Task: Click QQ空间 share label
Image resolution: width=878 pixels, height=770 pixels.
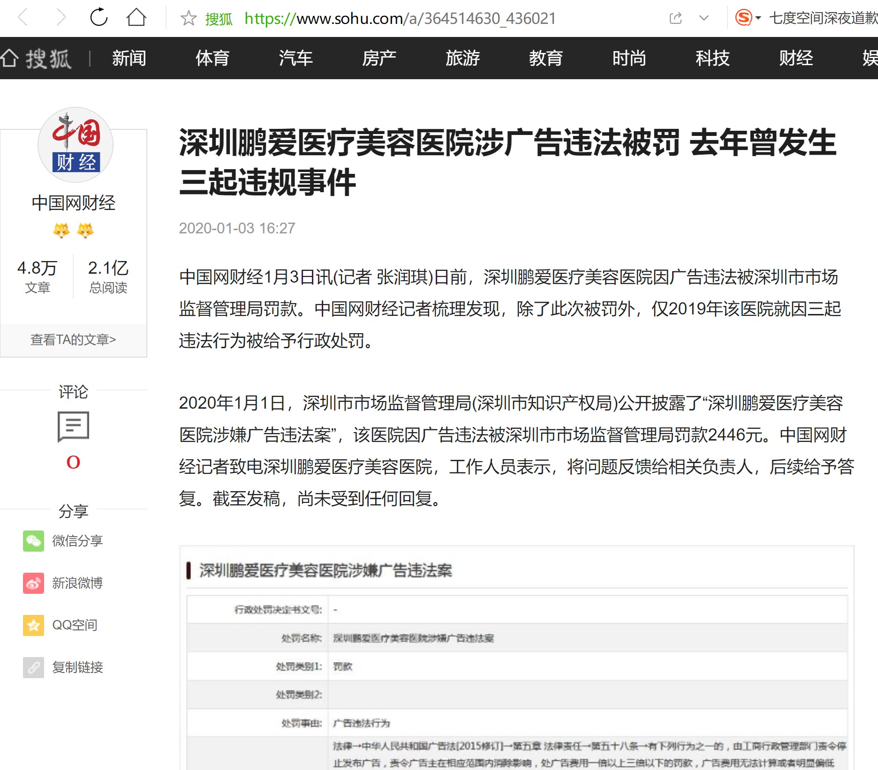Action: (75, 625)
